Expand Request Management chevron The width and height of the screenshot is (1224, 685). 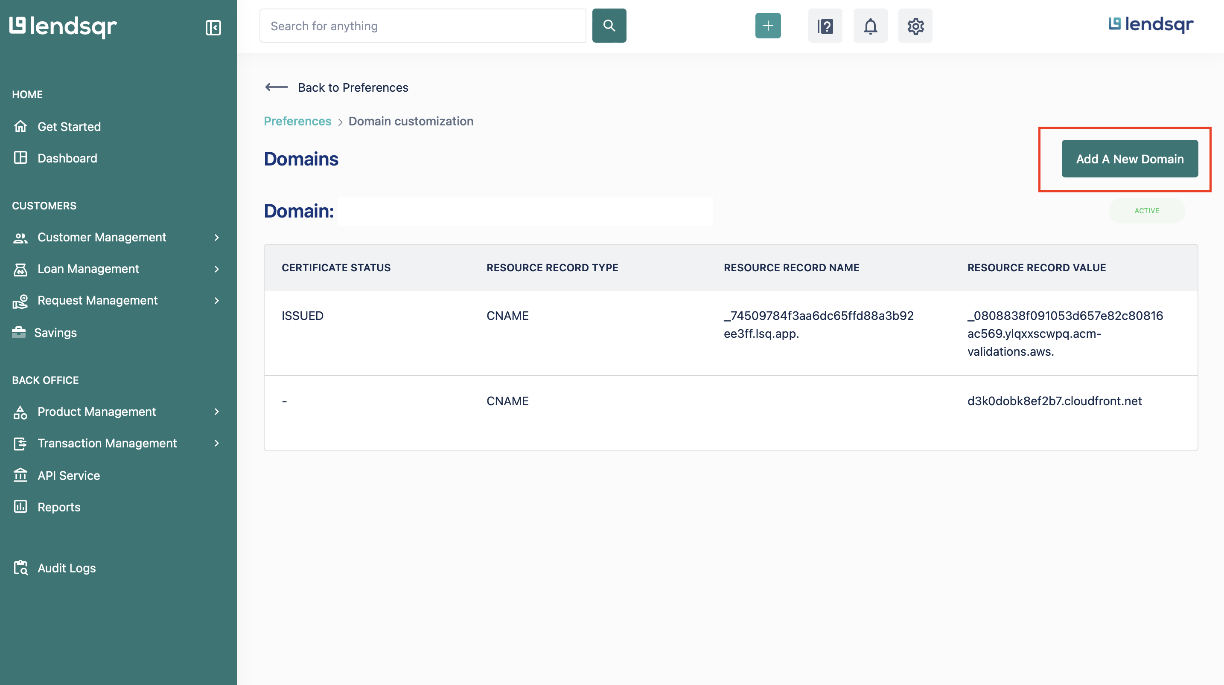[217, 300]
